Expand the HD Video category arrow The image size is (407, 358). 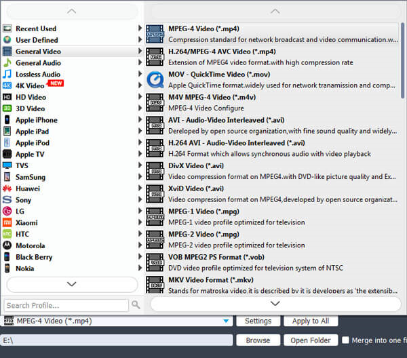140,97
